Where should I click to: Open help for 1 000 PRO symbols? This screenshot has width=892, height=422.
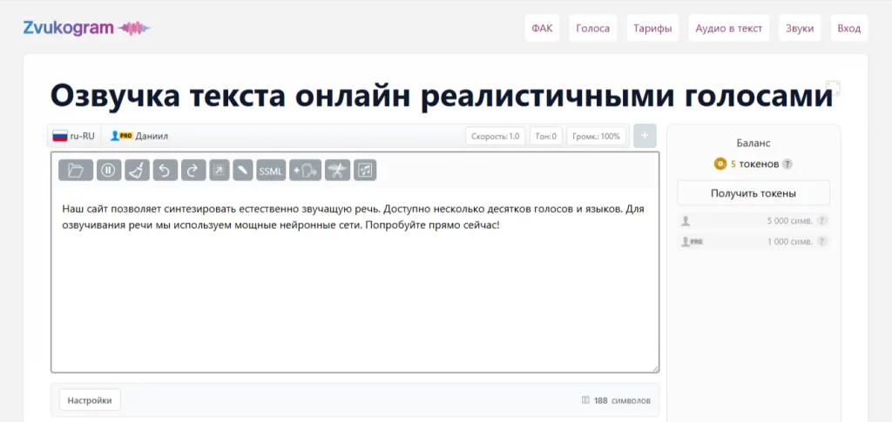(821, 241)
